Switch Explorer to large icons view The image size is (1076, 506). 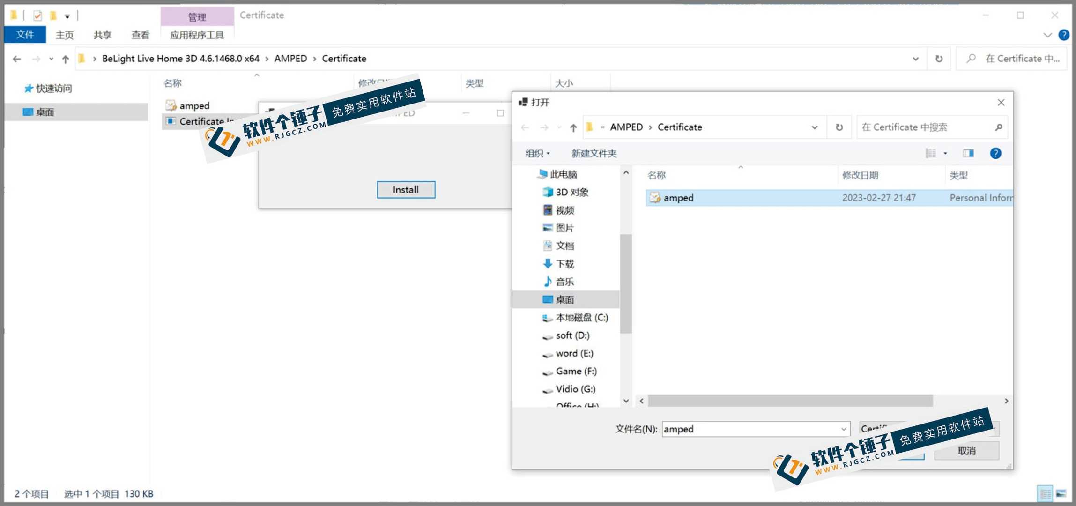pos(1061,493)
